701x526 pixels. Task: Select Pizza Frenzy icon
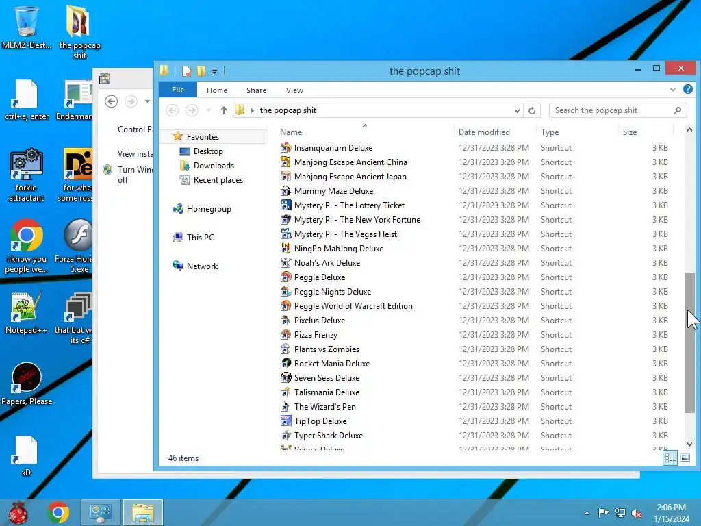[x=285, y=334]
